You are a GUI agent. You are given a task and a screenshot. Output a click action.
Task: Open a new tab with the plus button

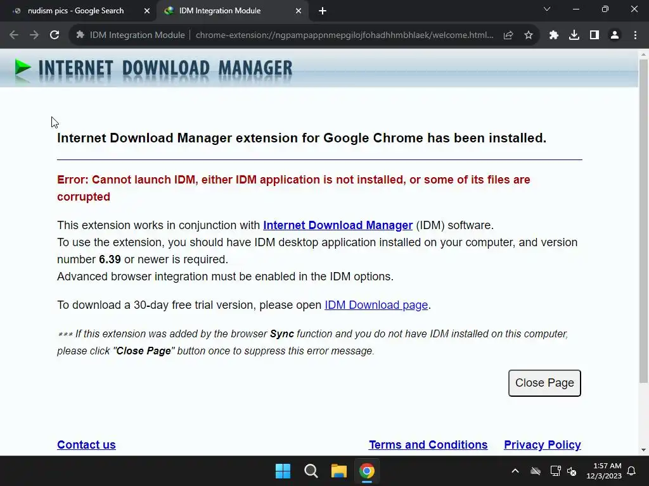click(x=323, y=11)
